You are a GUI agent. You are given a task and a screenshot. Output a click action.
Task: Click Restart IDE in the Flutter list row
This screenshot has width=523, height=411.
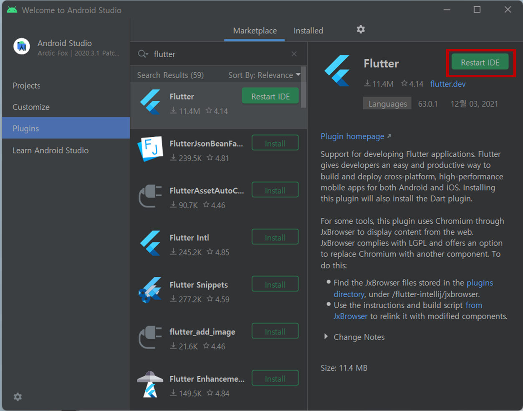click(270, 96)
